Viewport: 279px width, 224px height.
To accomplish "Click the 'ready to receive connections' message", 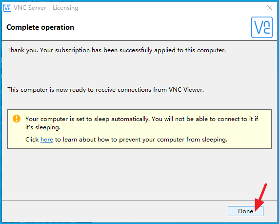I will click(105, 90).
